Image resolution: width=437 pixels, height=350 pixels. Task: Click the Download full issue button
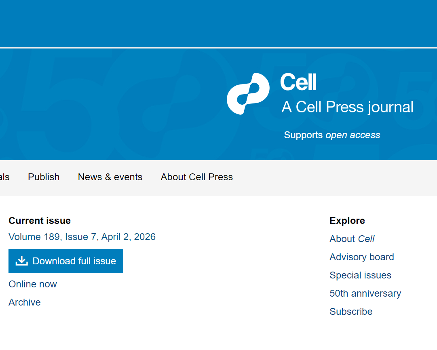click(x=66, y=261)
